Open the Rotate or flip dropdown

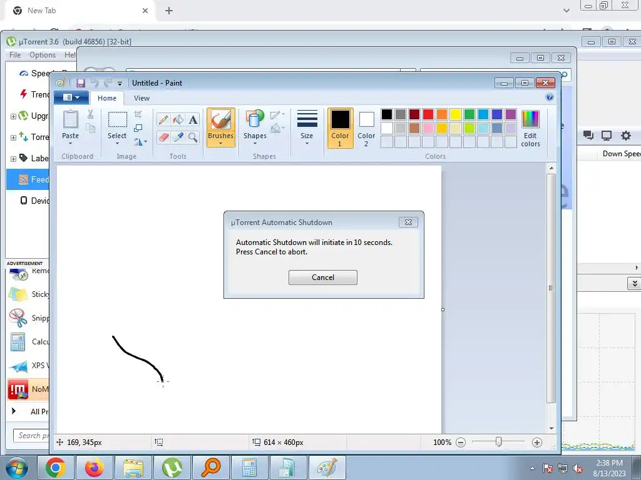pos(140,142)
